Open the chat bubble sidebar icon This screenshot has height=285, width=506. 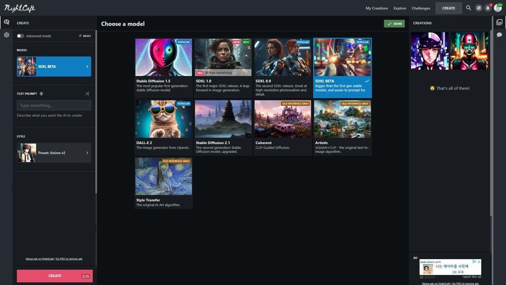point(500,35)
